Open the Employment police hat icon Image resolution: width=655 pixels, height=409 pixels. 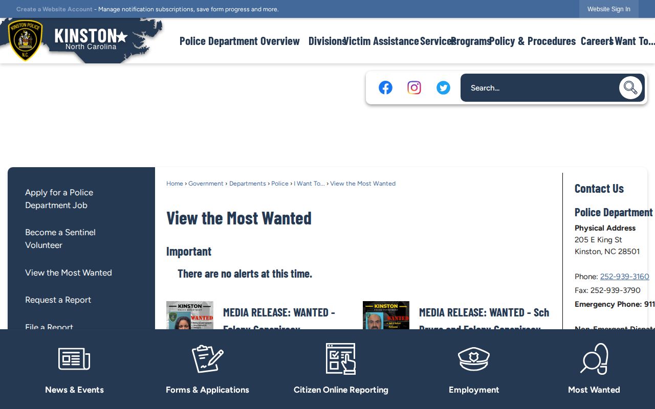tap(474, 359)
